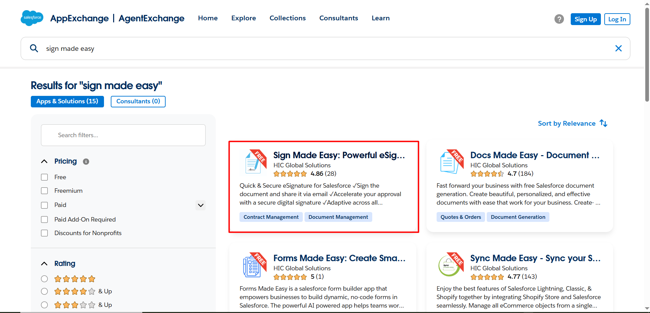Click the Sign Made Easy app icon
This screenshot has width=650, height=313.
[x=253, y=162]
